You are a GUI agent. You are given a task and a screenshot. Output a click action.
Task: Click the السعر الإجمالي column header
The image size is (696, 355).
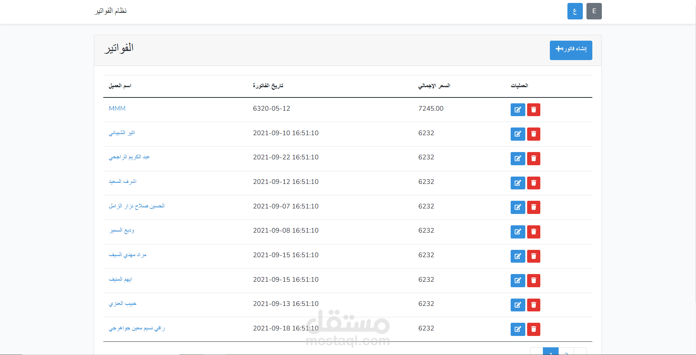tap(434, 86)
